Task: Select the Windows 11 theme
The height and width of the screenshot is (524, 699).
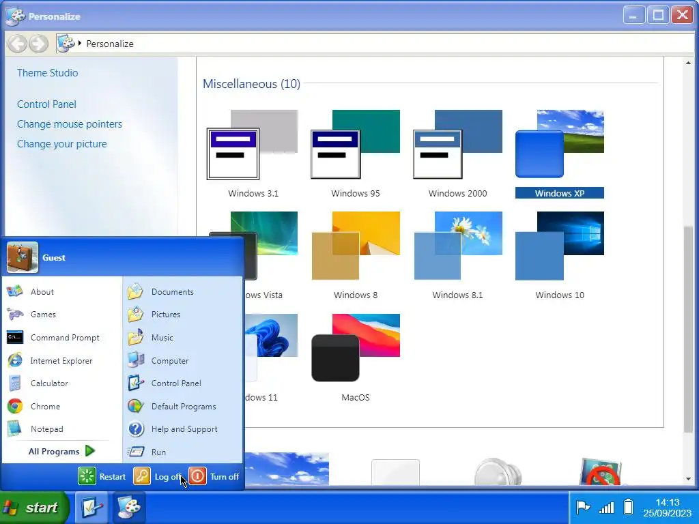Action: pos(271,358)
